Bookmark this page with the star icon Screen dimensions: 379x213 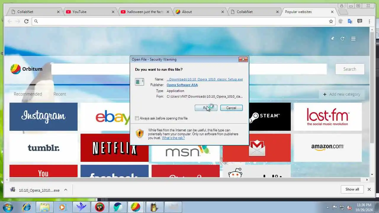pos(331,21)
